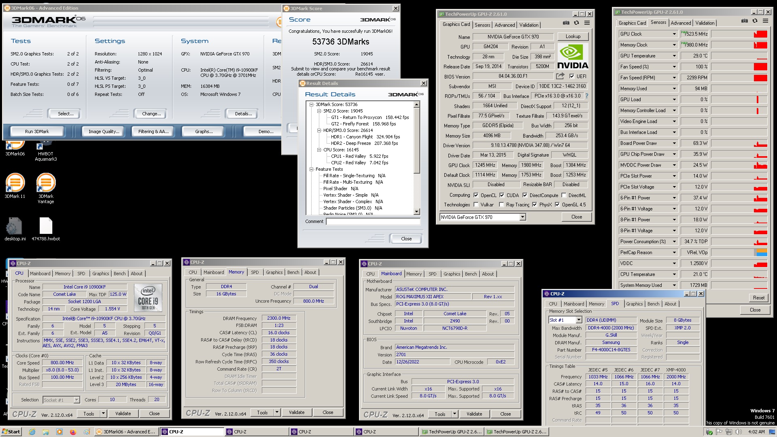Click the camera icon in GPU-Z Sensors window
This screenshot has height=437, width=777.
[x=744, y=21]
